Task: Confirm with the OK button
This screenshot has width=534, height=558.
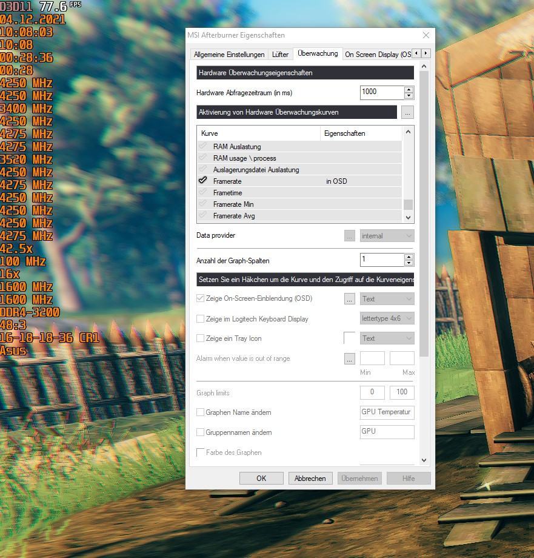Action: coord(261,479)
